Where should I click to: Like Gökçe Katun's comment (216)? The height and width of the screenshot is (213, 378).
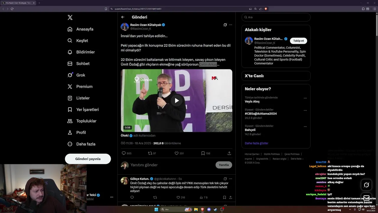click(x=181, y=197)
